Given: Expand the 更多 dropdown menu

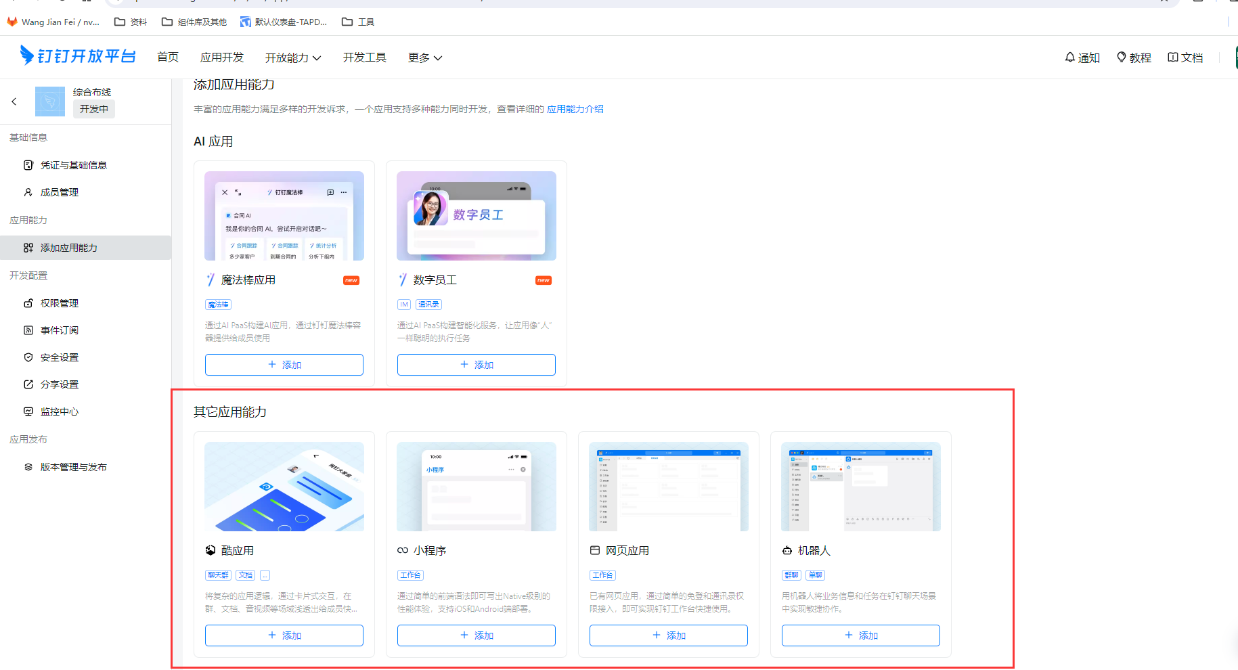Looking at the screenshot, I should [x=425, y=58].
